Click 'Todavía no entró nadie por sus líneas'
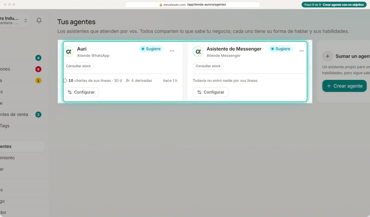 click(x=225, y=81)
